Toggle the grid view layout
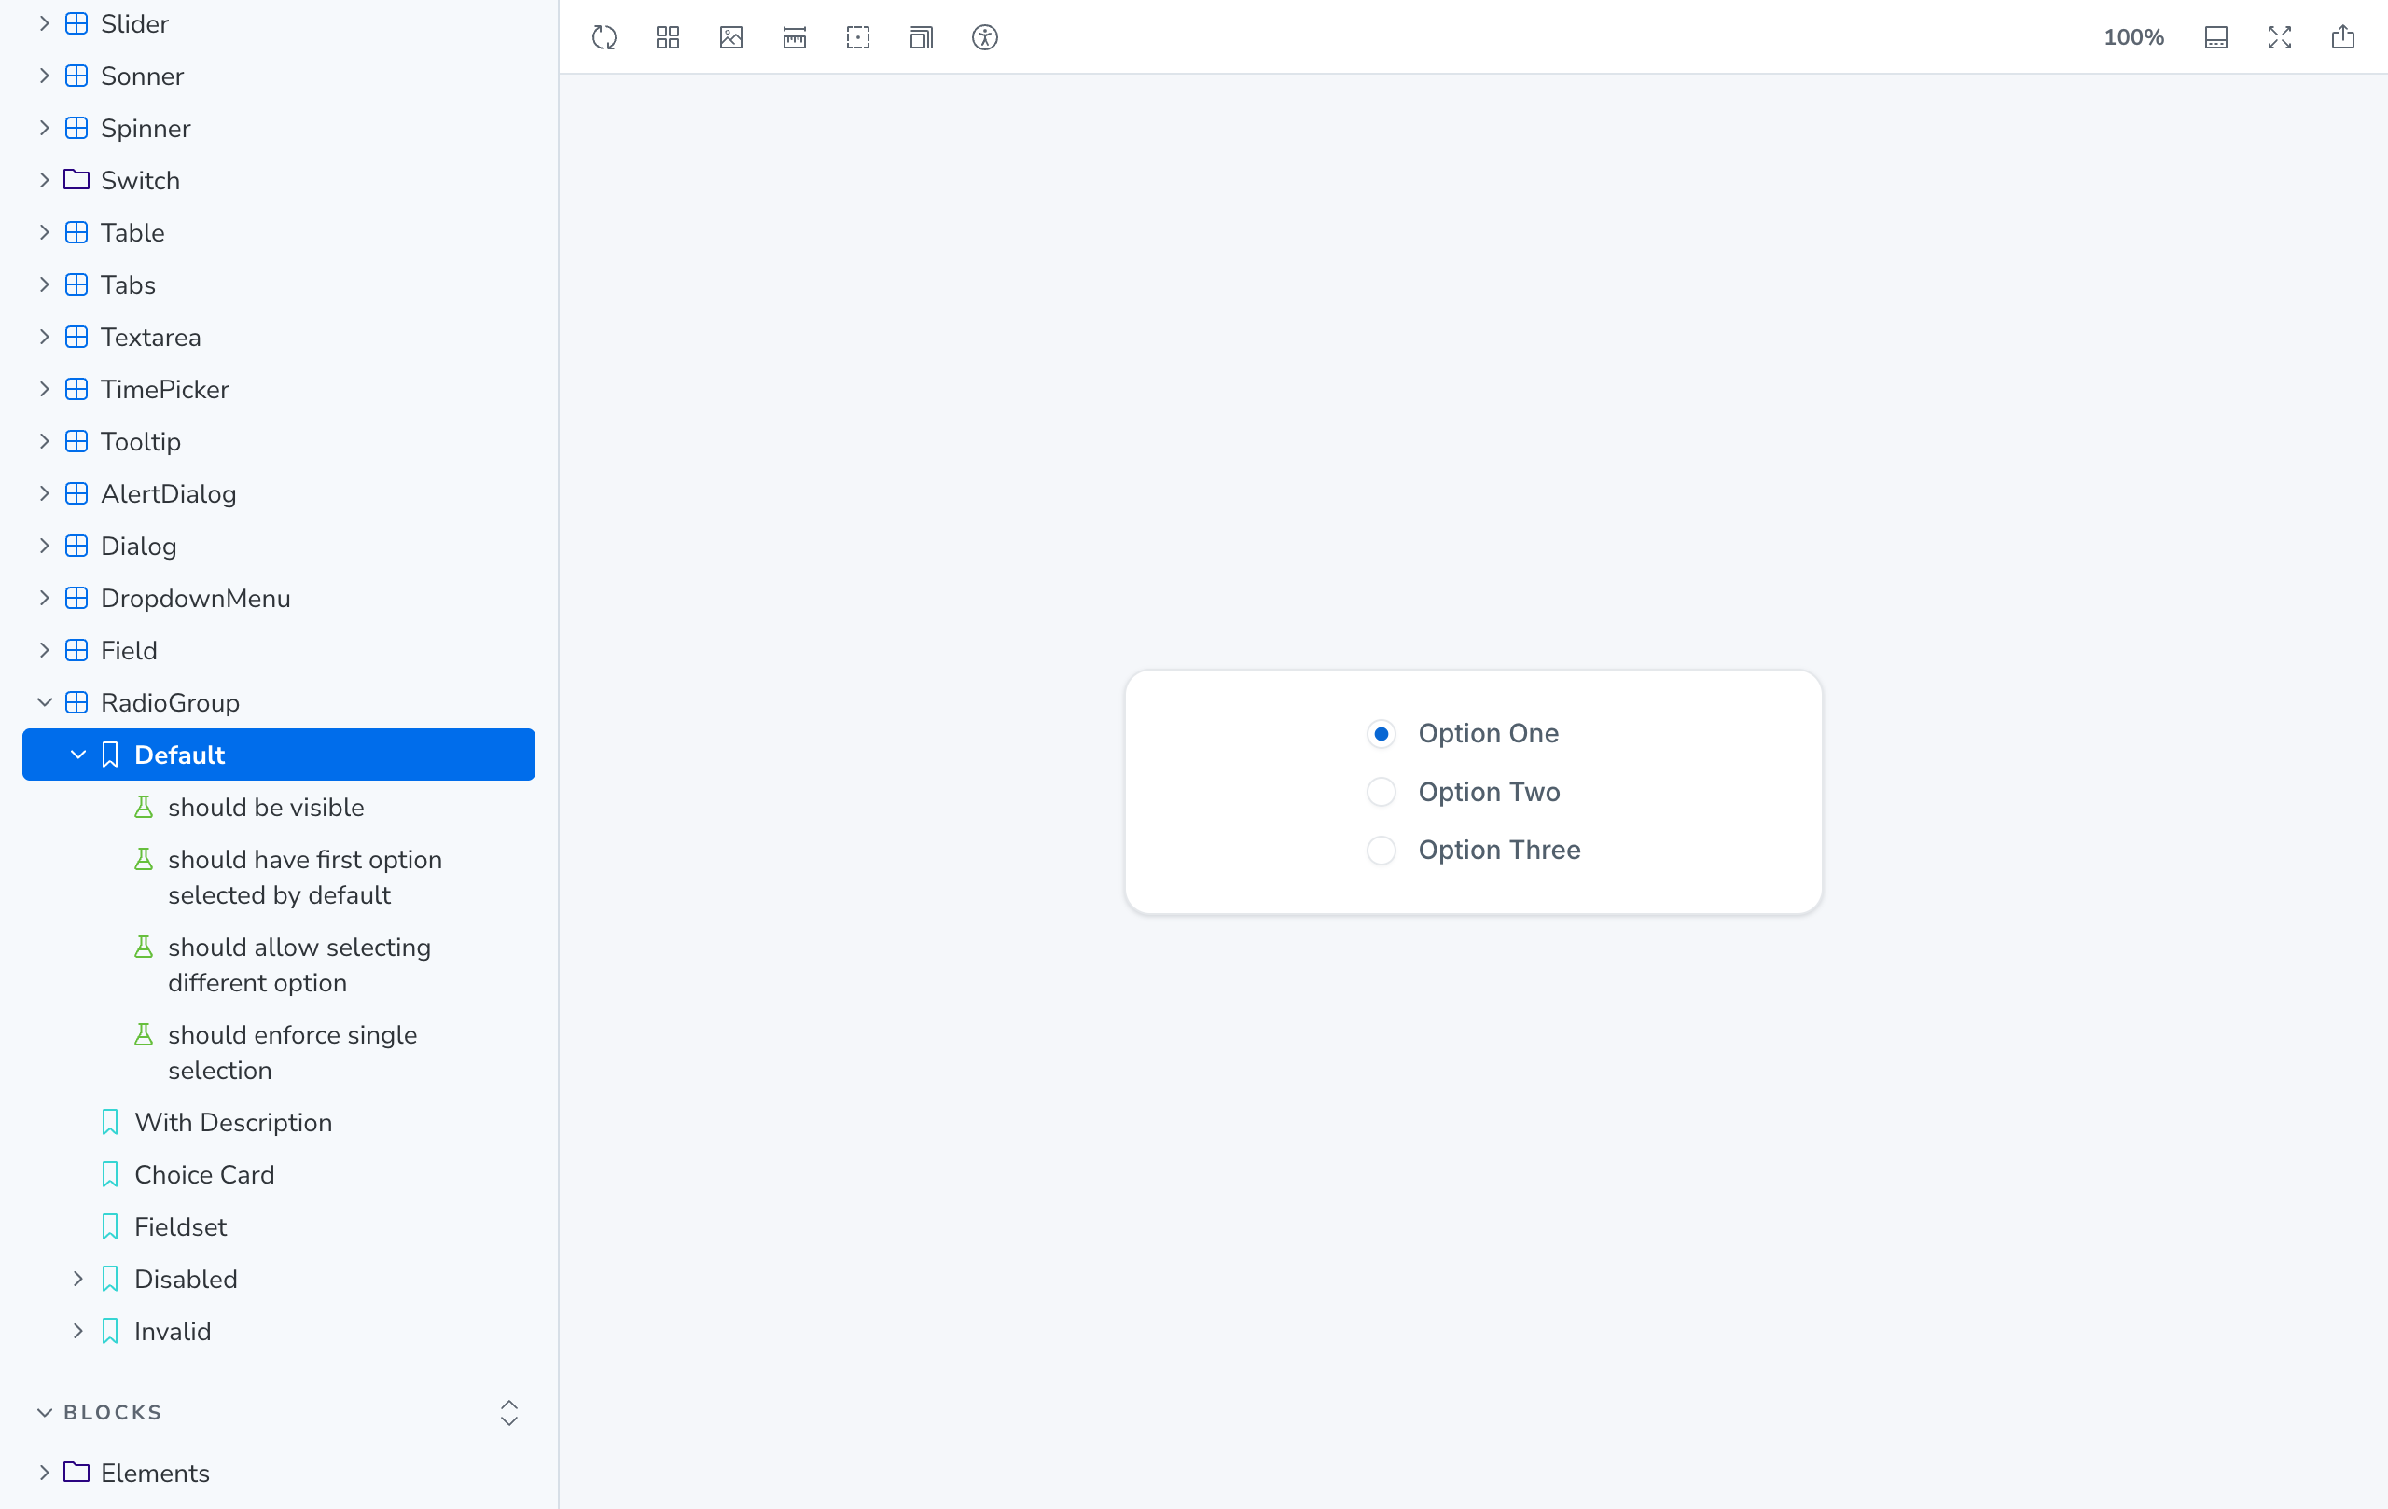The width and height of the screenshot is (2388, 1509). [x=666, y=37]
